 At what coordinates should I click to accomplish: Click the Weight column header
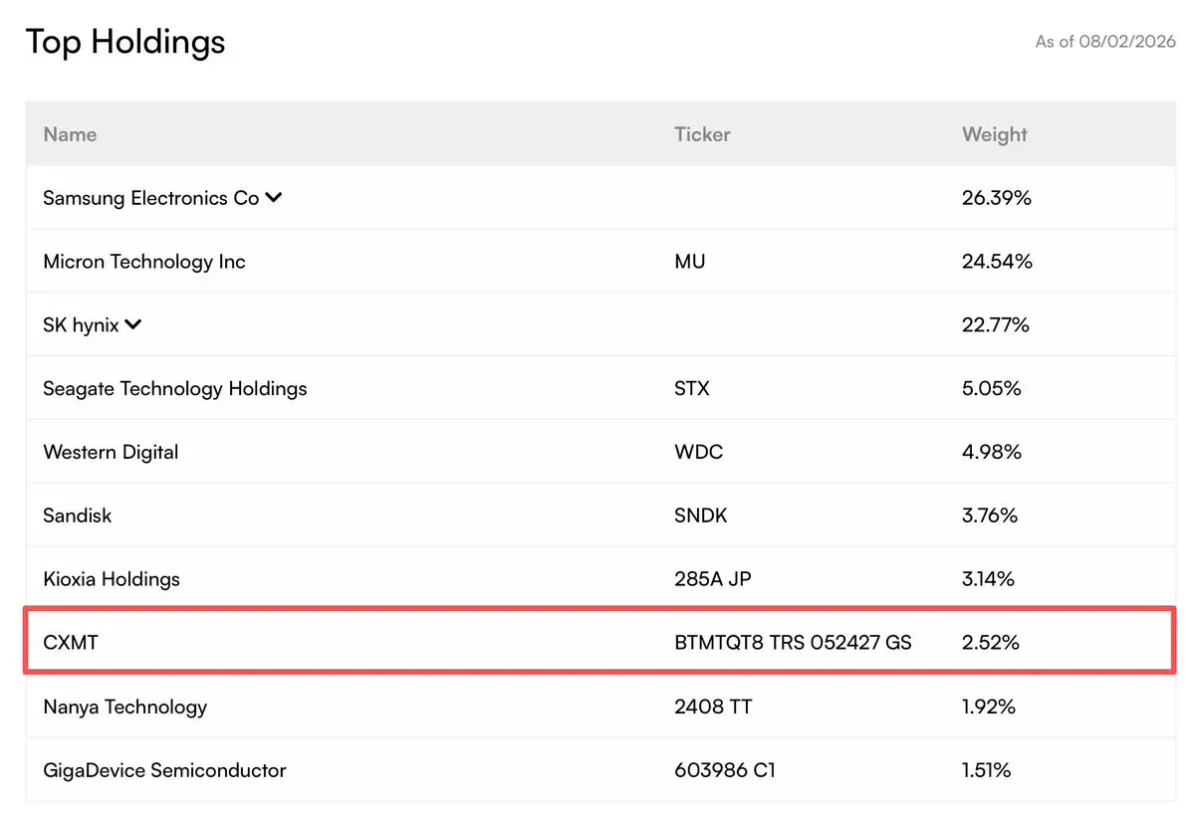pos(995,134)
